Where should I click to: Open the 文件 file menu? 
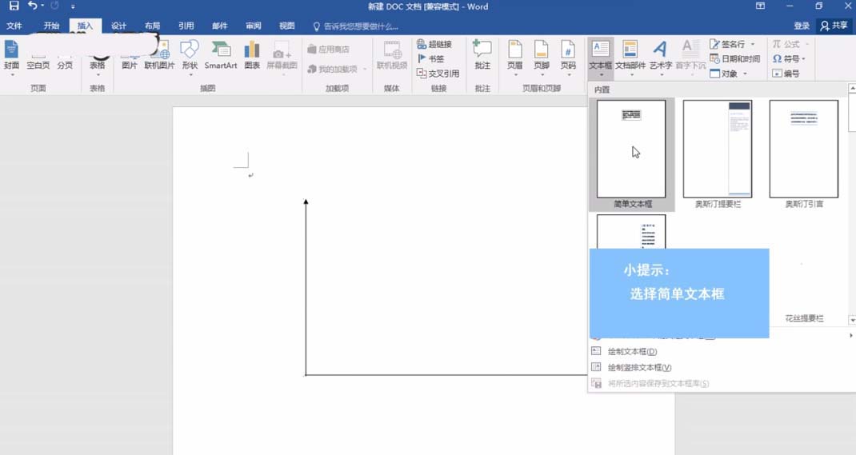pyautogui.click(x=14, y=26)
